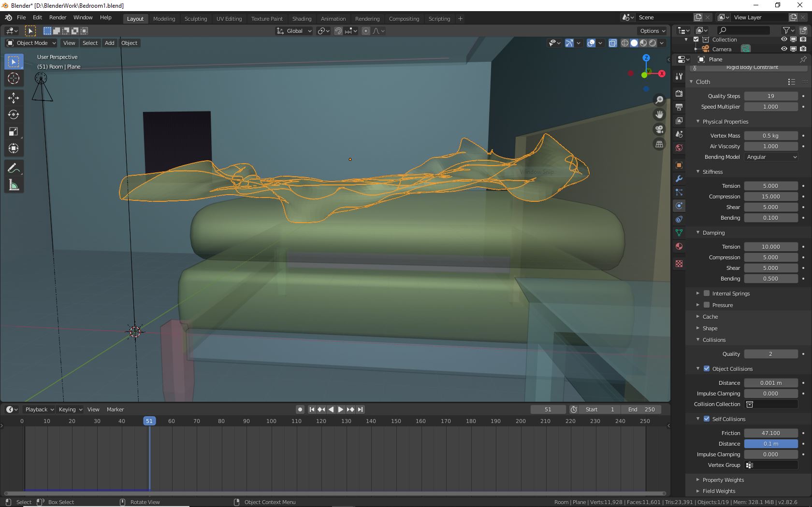Screen dimensions: 812x507
Task: Switch to the Animation workspace tab
Action: [333, 19]
